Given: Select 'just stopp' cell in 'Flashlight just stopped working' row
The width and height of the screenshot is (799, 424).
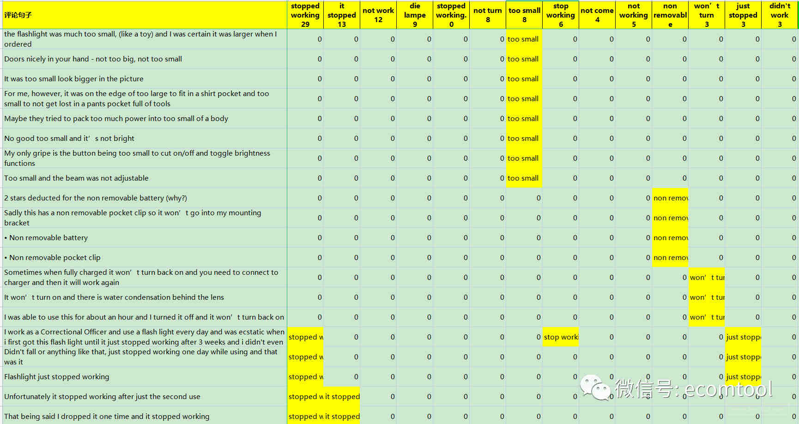Looking at the screenshot, I should tap(743, 376).
